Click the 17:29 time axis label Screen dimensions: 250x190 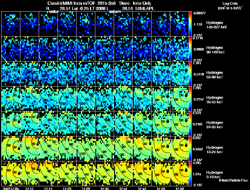pyautogui.click(x=86, y=188)
